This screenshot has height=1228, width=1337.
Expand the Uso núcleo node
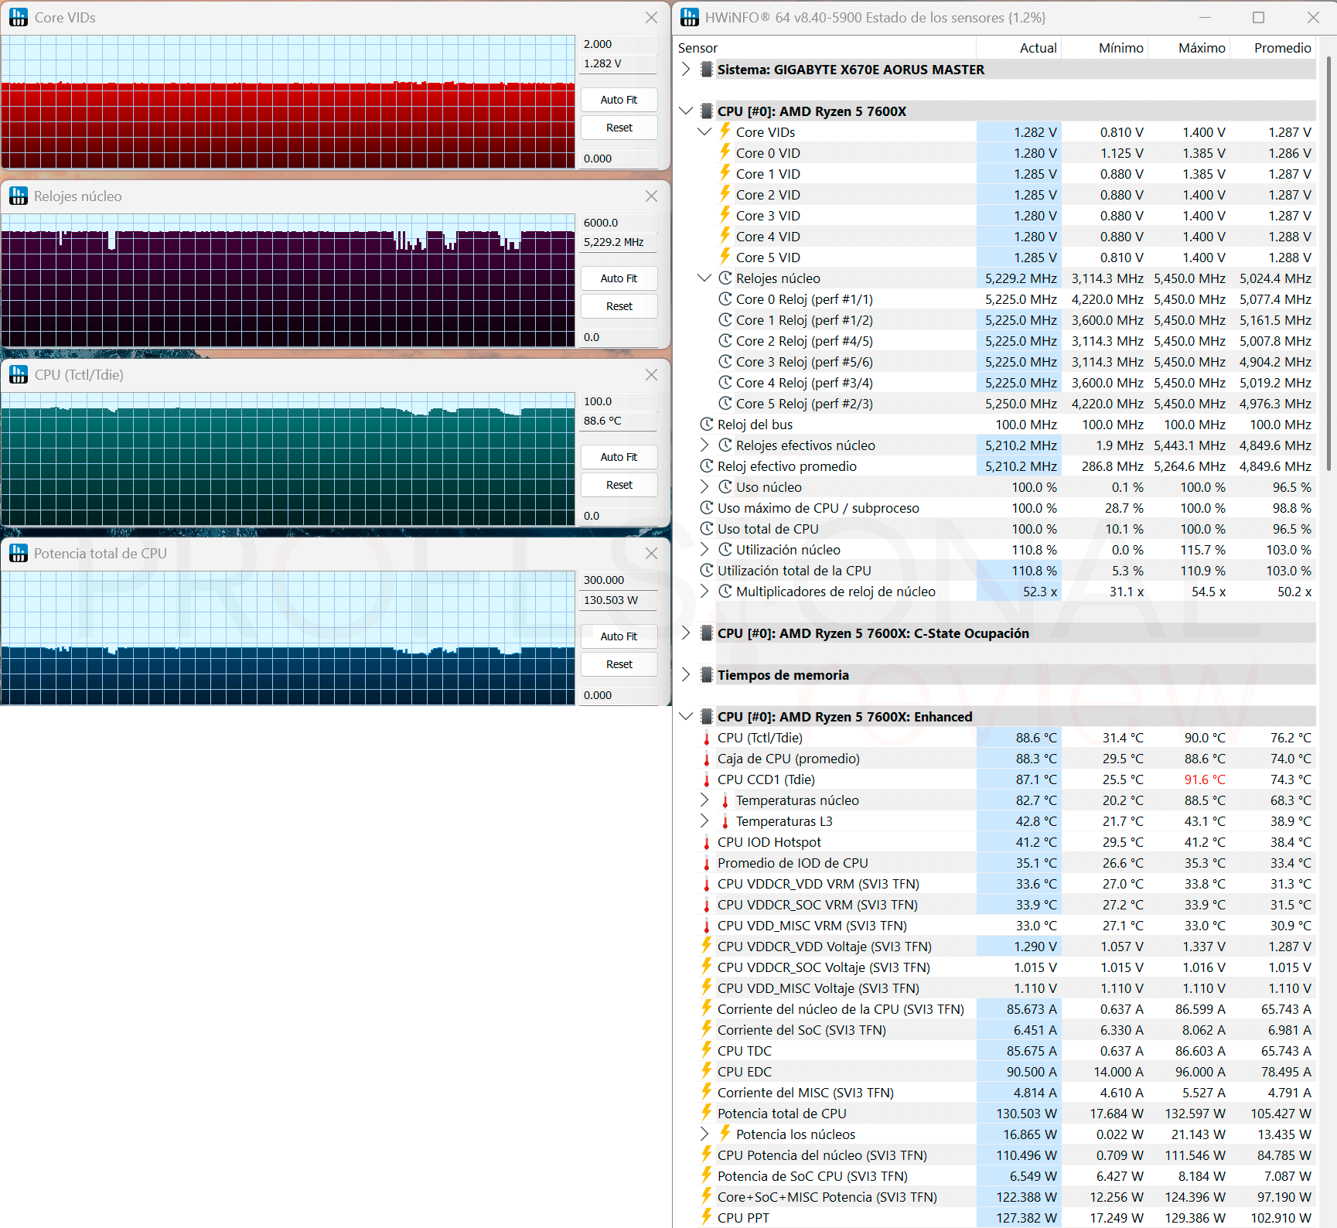(x=704, y=486)
